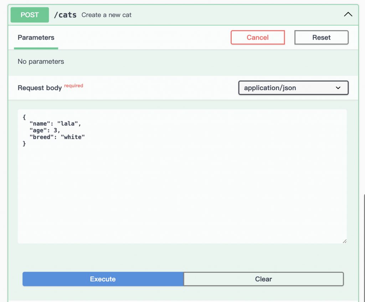Click the red "required" marker
The height and width of the screenshot is (302, 365).
[74, 85]
